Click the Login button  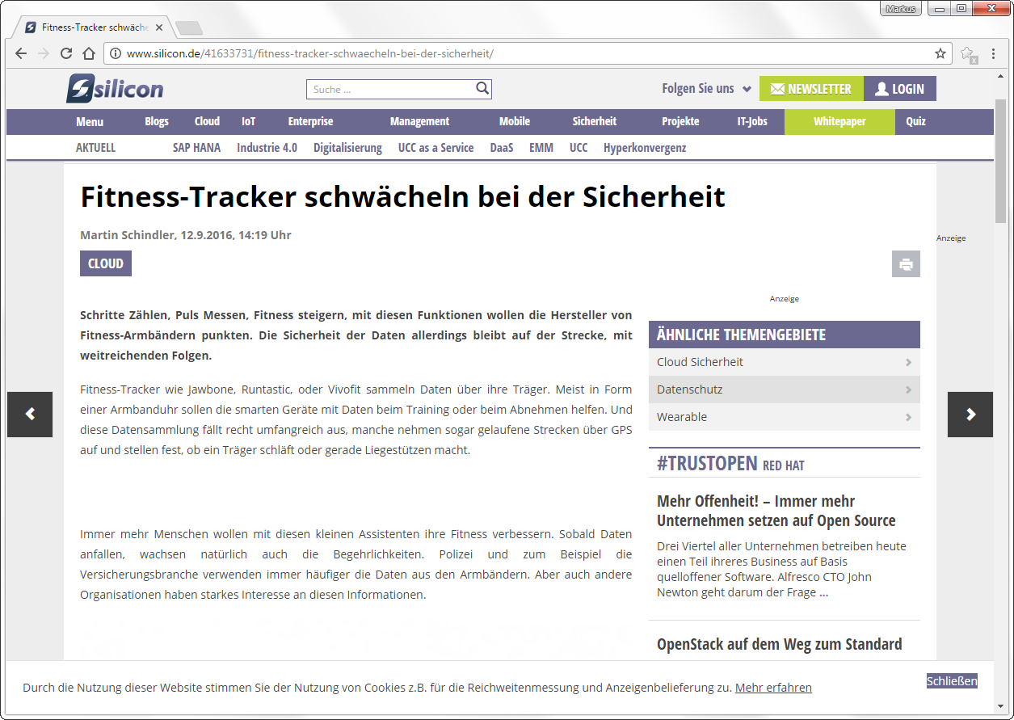tap(899, 89)
